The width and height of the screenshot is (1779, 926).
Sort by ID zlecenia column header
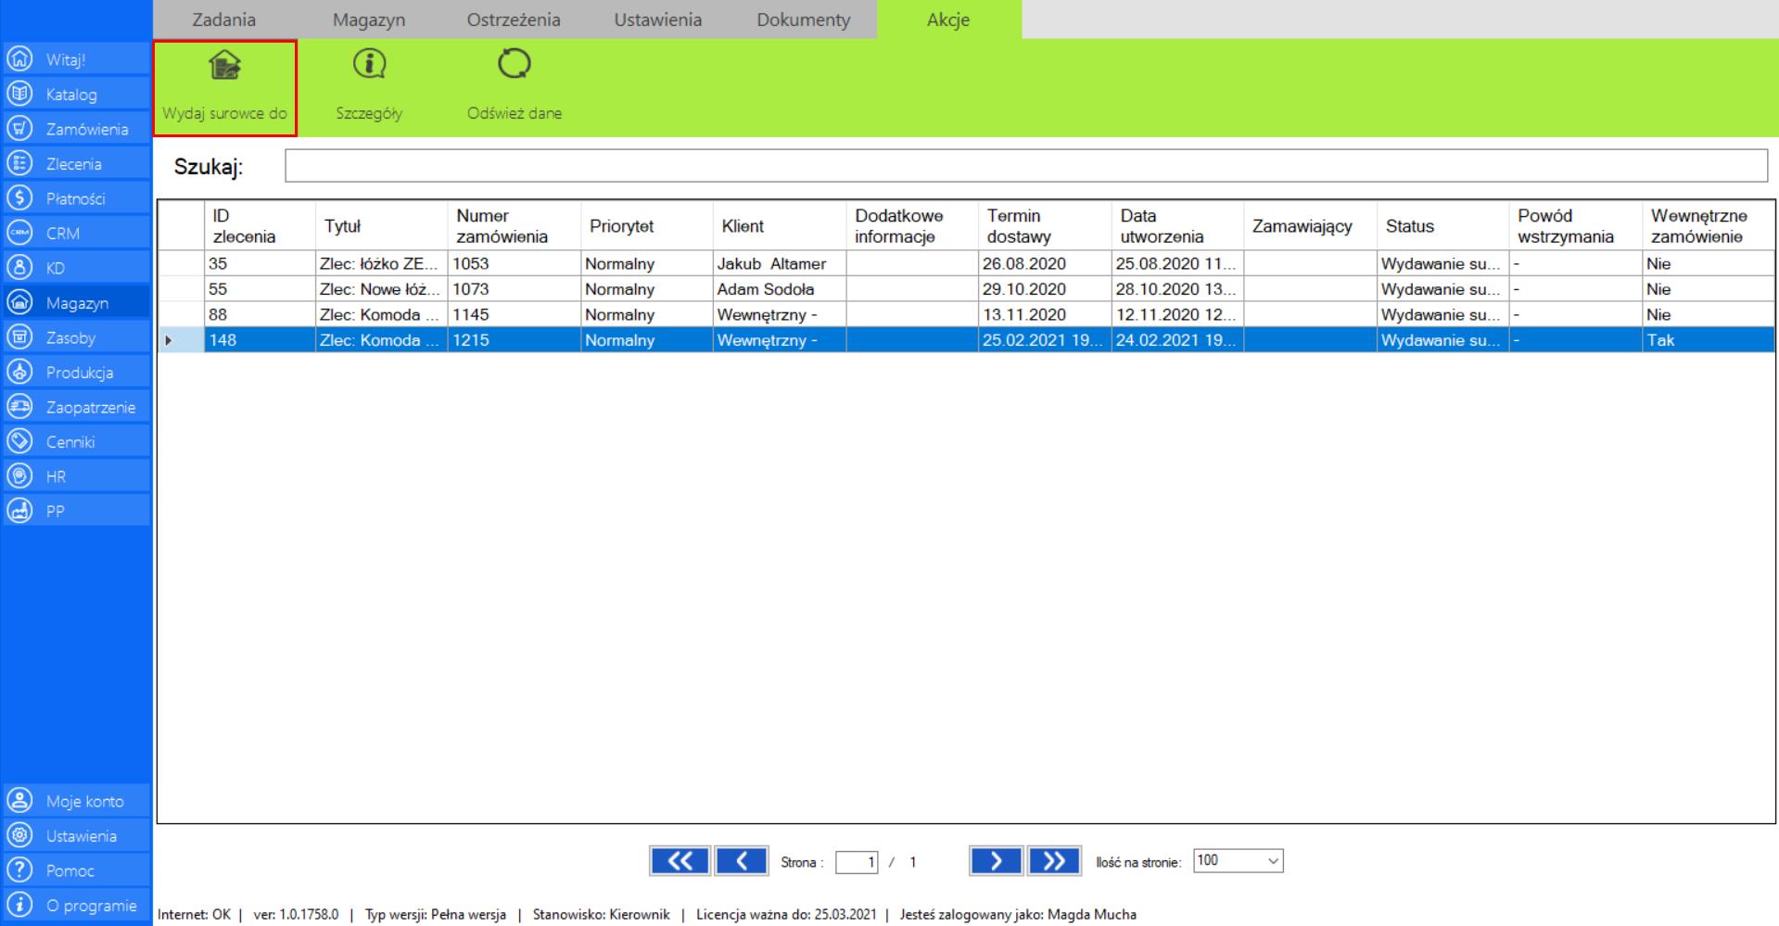pos(260,226)
